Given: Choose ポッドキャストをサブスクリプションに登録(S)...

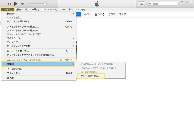Looking at the screenshot, I should coord(39,55).
